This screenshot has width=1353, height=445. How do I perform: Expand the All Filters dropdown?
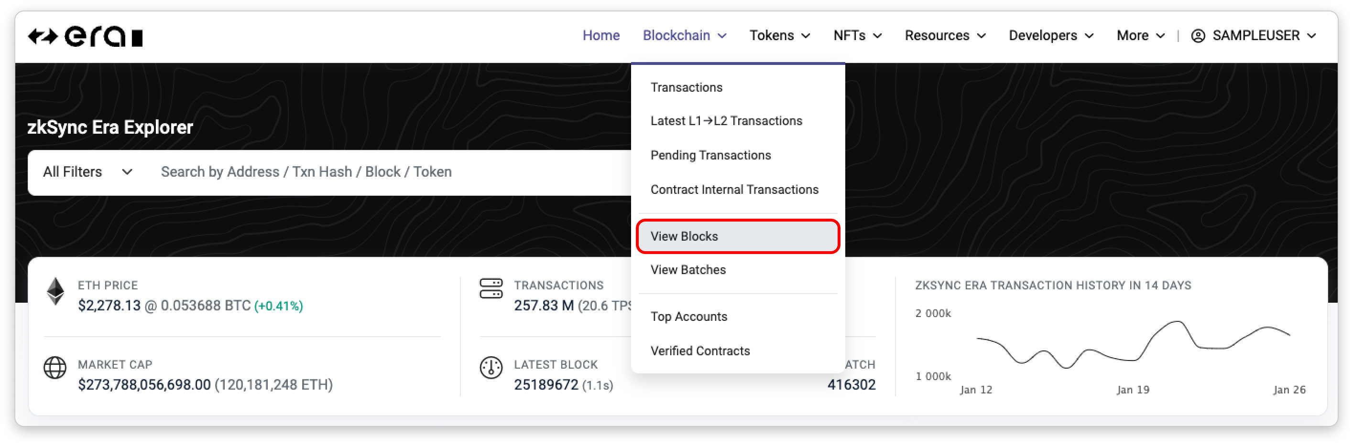pyautogui.click(x=87, y=172)
